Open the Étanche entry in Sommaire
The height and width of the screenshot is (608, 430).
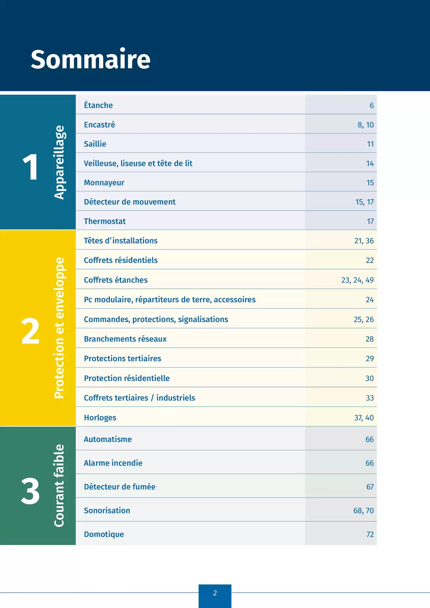click(x=99, y=105)
